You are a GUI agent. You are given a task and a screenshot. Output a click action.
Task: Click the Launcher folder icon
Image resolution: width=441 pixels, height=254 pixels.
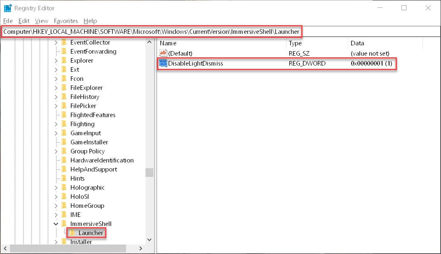coord(72,233)
